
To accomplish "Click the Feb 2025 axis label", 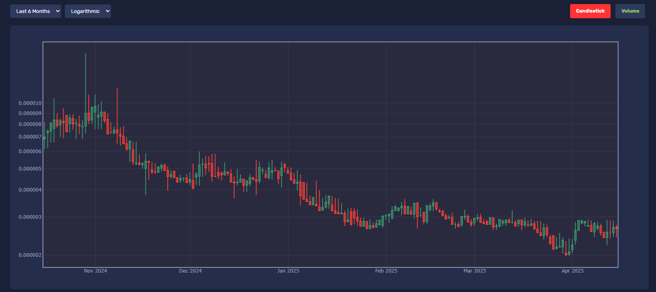I will tap(386, 271).
